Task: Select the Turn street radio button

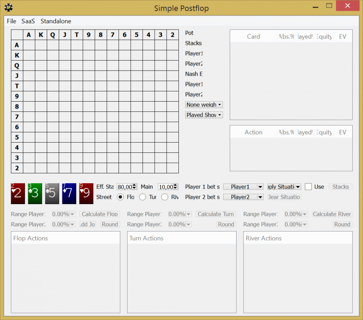Action: click(143, 197)
